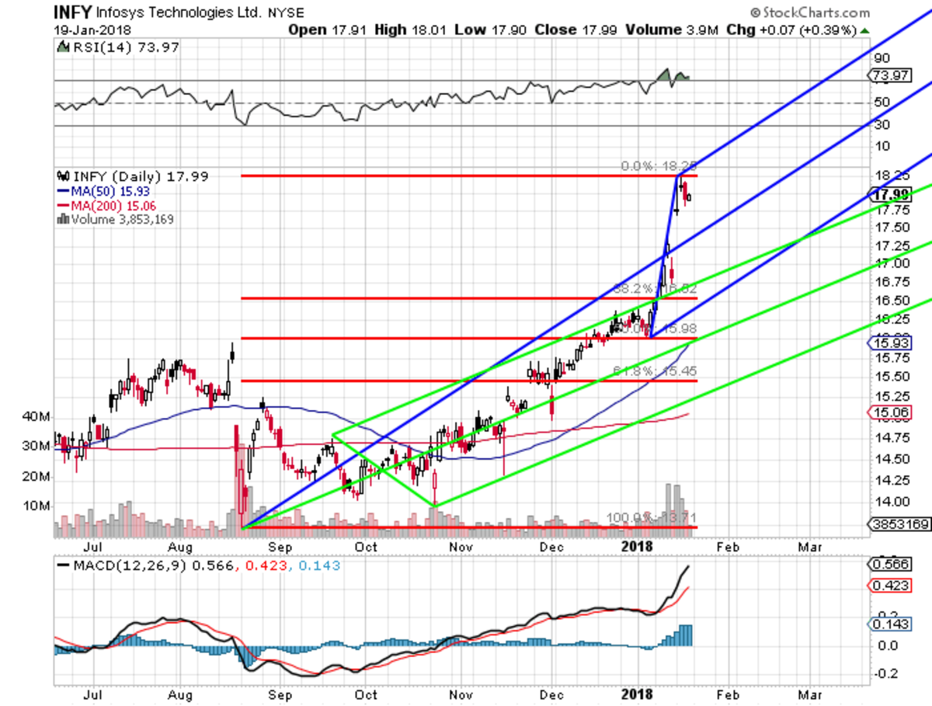Click the High 18.01 value

412,30
